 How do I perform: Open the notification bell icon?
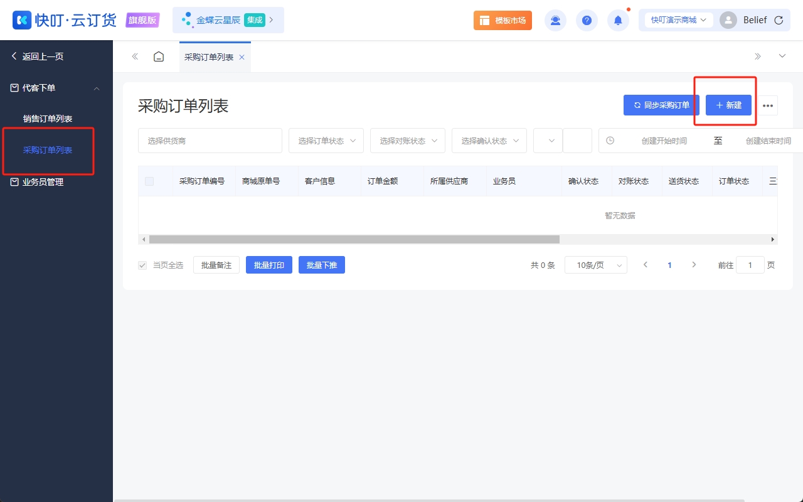[x=618, y=20]
